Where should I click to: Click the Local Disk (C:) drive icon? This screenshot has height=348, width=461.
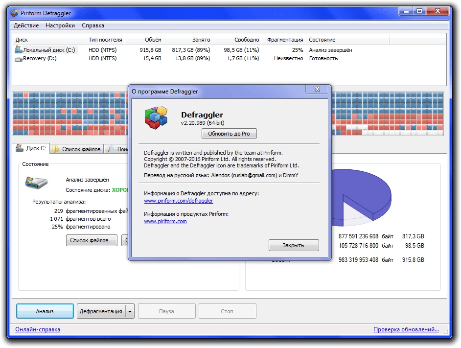coord(19,49)
